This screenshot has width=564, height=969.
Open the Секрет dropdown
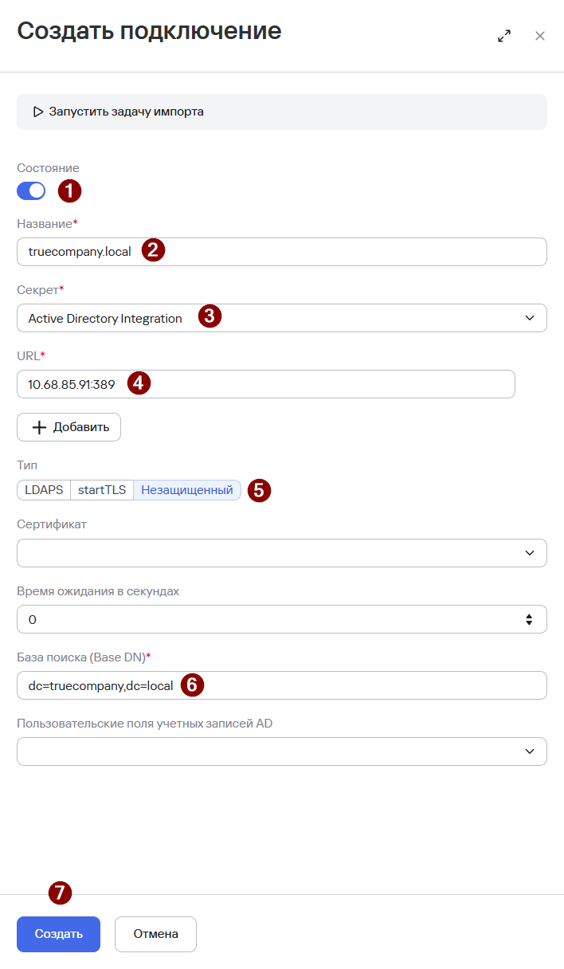tap(282, 318)
